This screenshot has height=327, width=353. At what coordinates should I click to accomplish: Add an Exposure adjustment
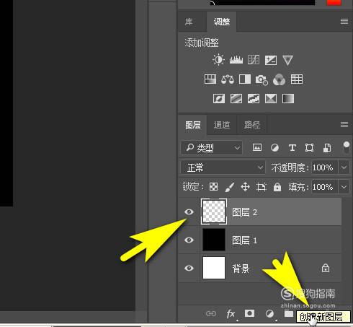(x=271, y=60)
